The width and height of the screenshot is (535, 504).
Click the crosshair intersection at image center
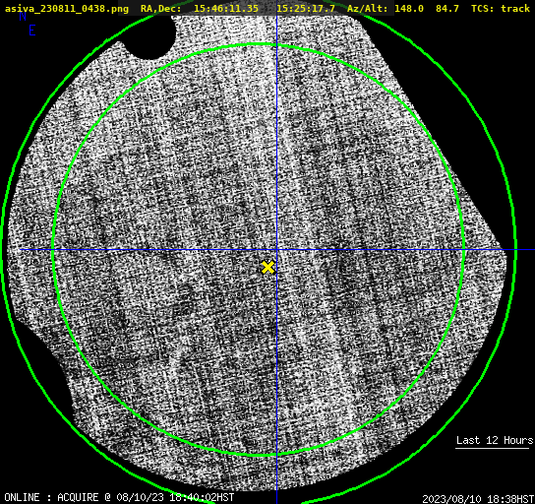click(x=276, y=250)
